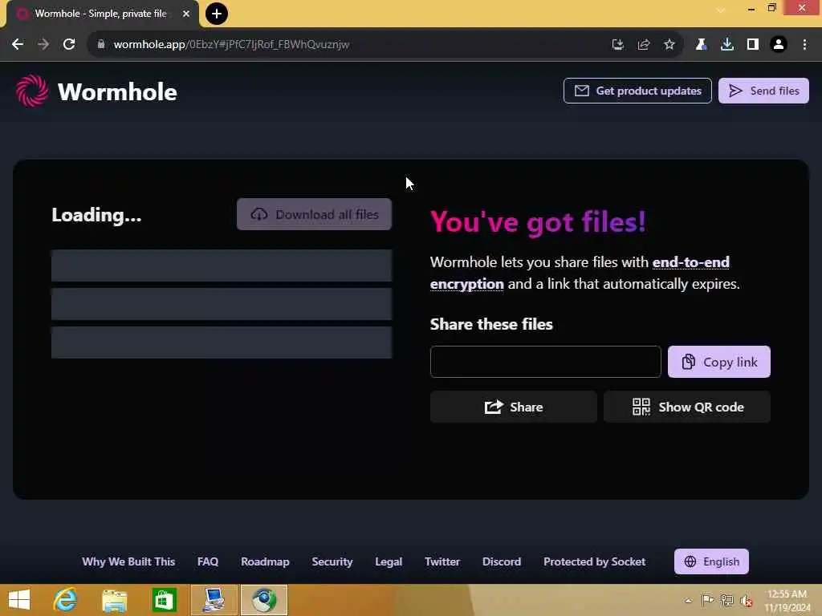
Task: Open the English language selector
Action: pos(711,561)
